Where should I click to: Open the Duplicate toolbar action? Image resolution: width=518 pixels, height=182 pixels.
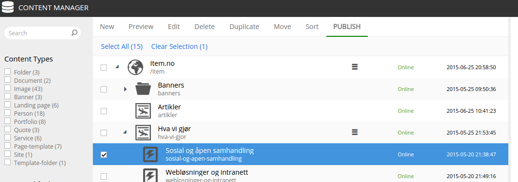click(x=244, y=27)
